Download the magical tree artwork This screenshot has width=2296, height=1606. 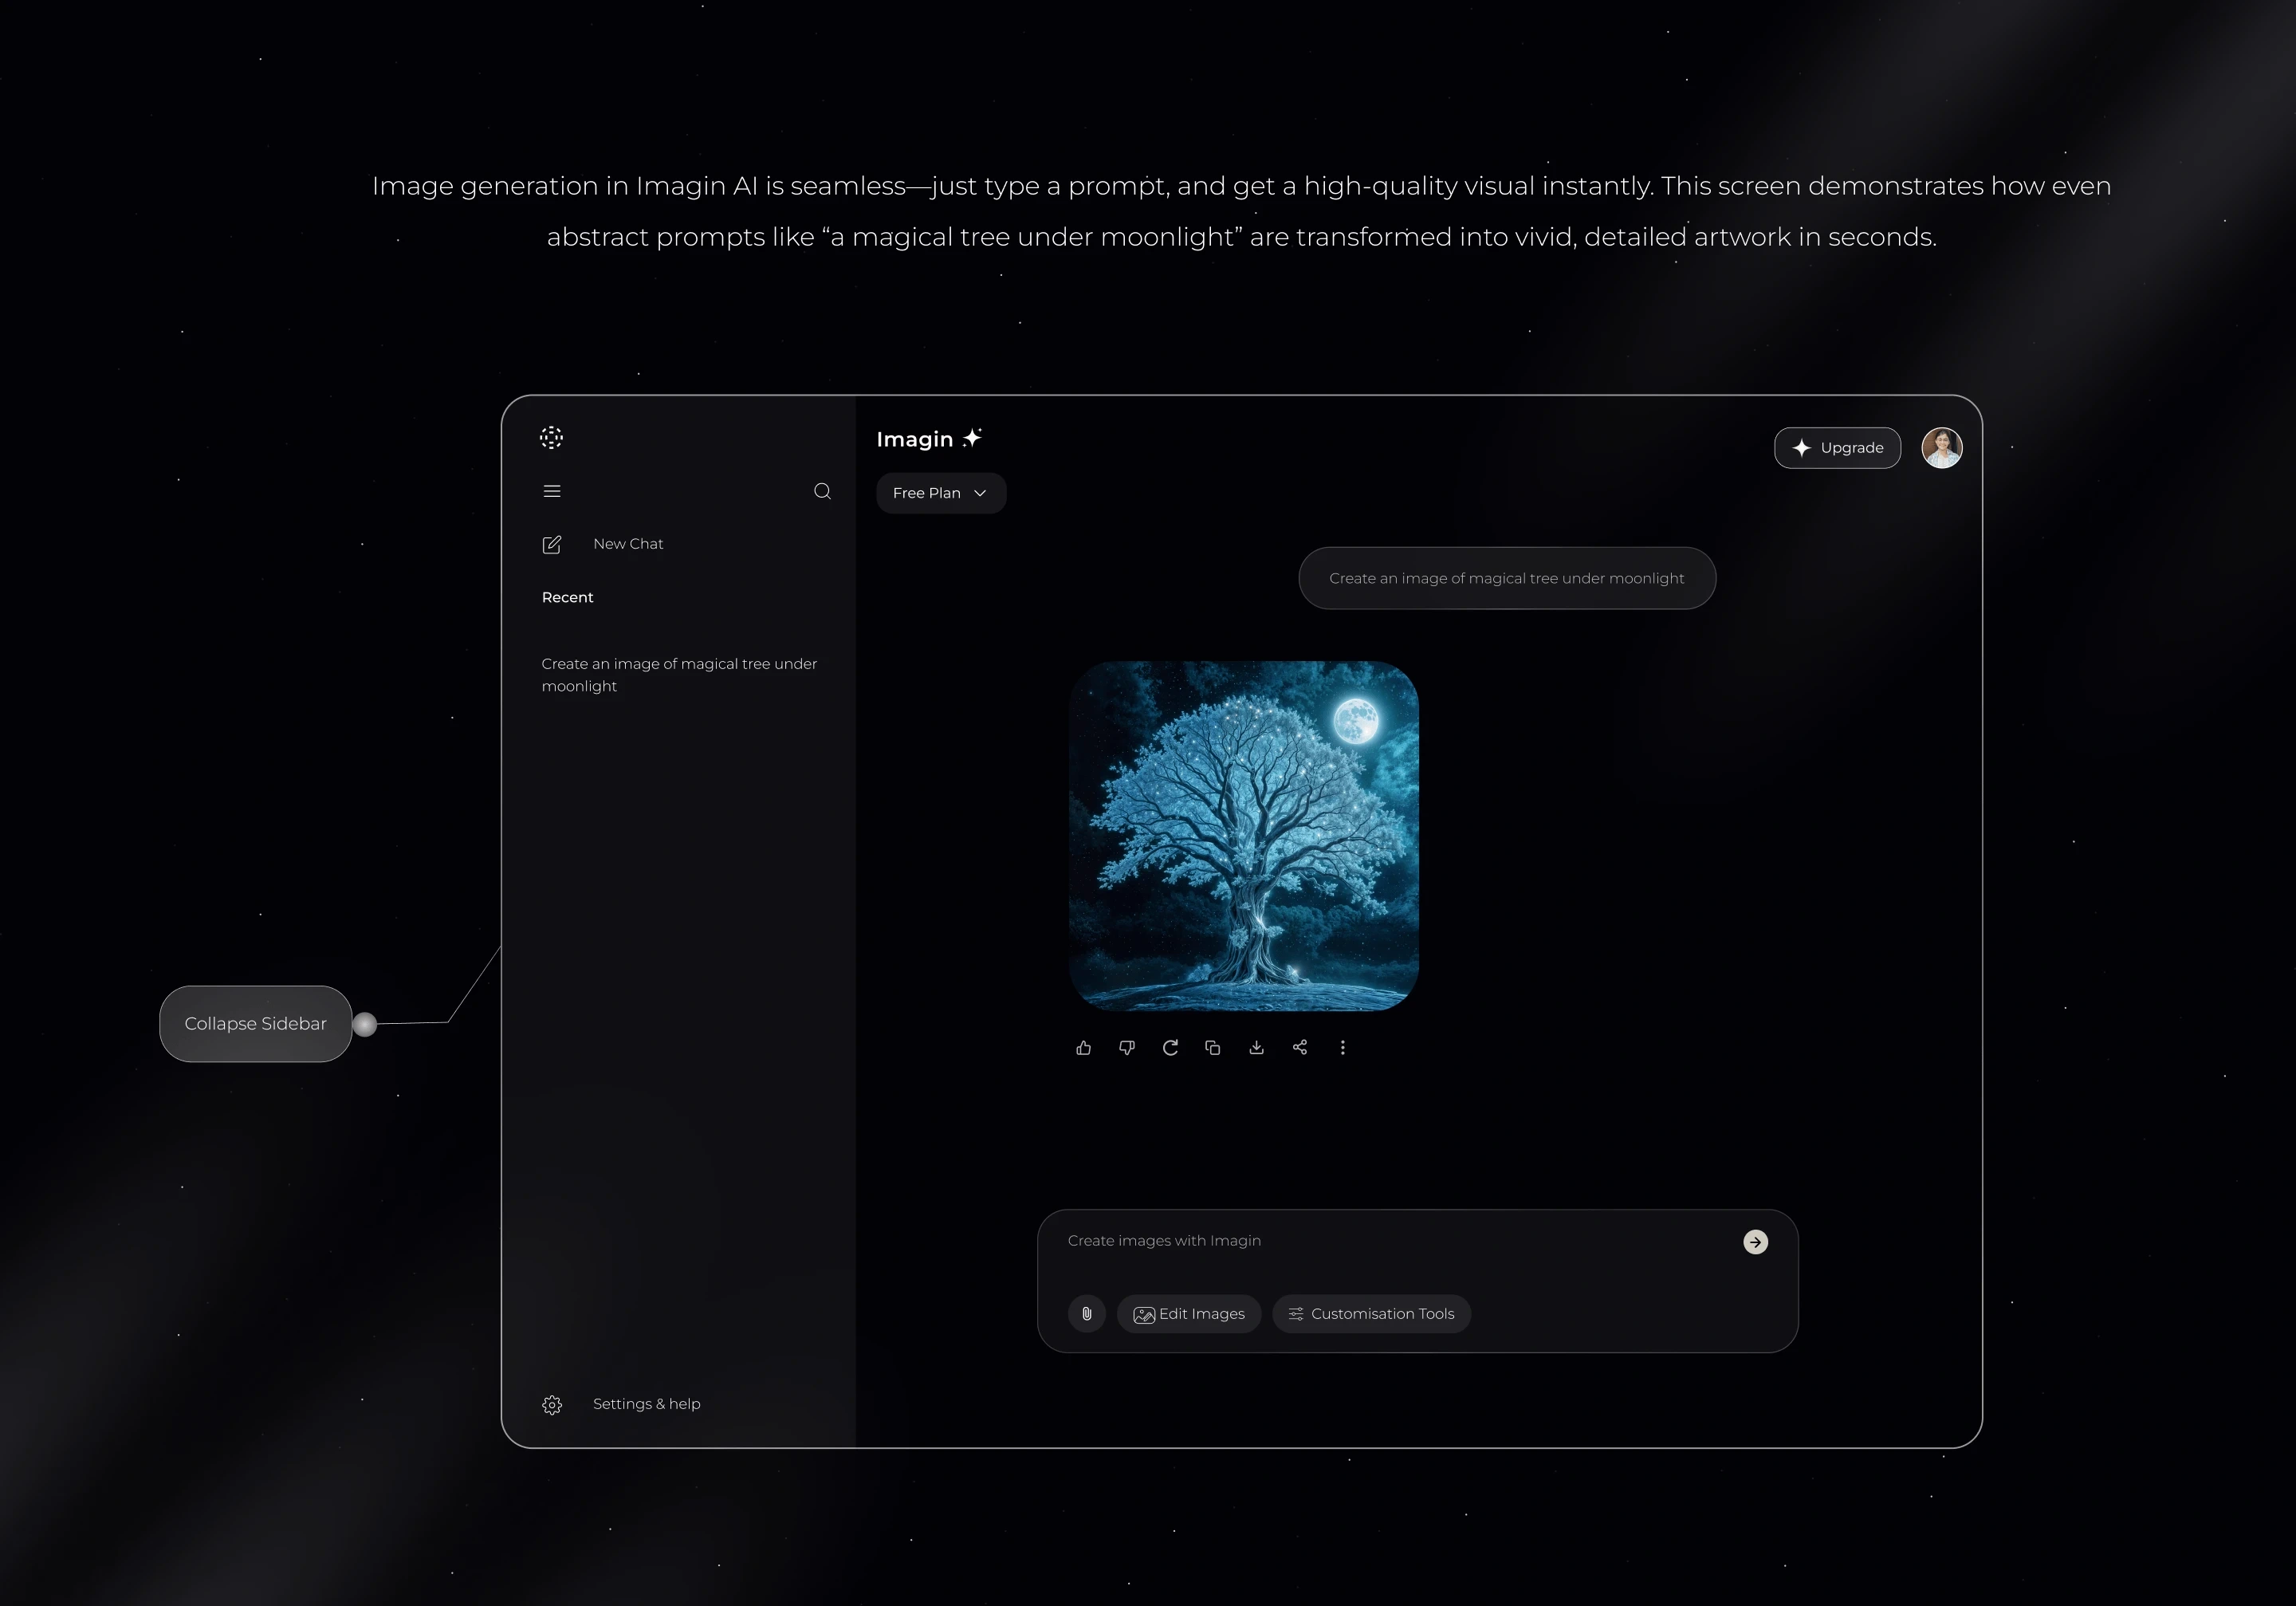pyautogui.click(x=1256, y=1047)
